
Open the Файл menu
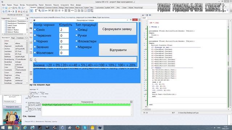(4, 5)
